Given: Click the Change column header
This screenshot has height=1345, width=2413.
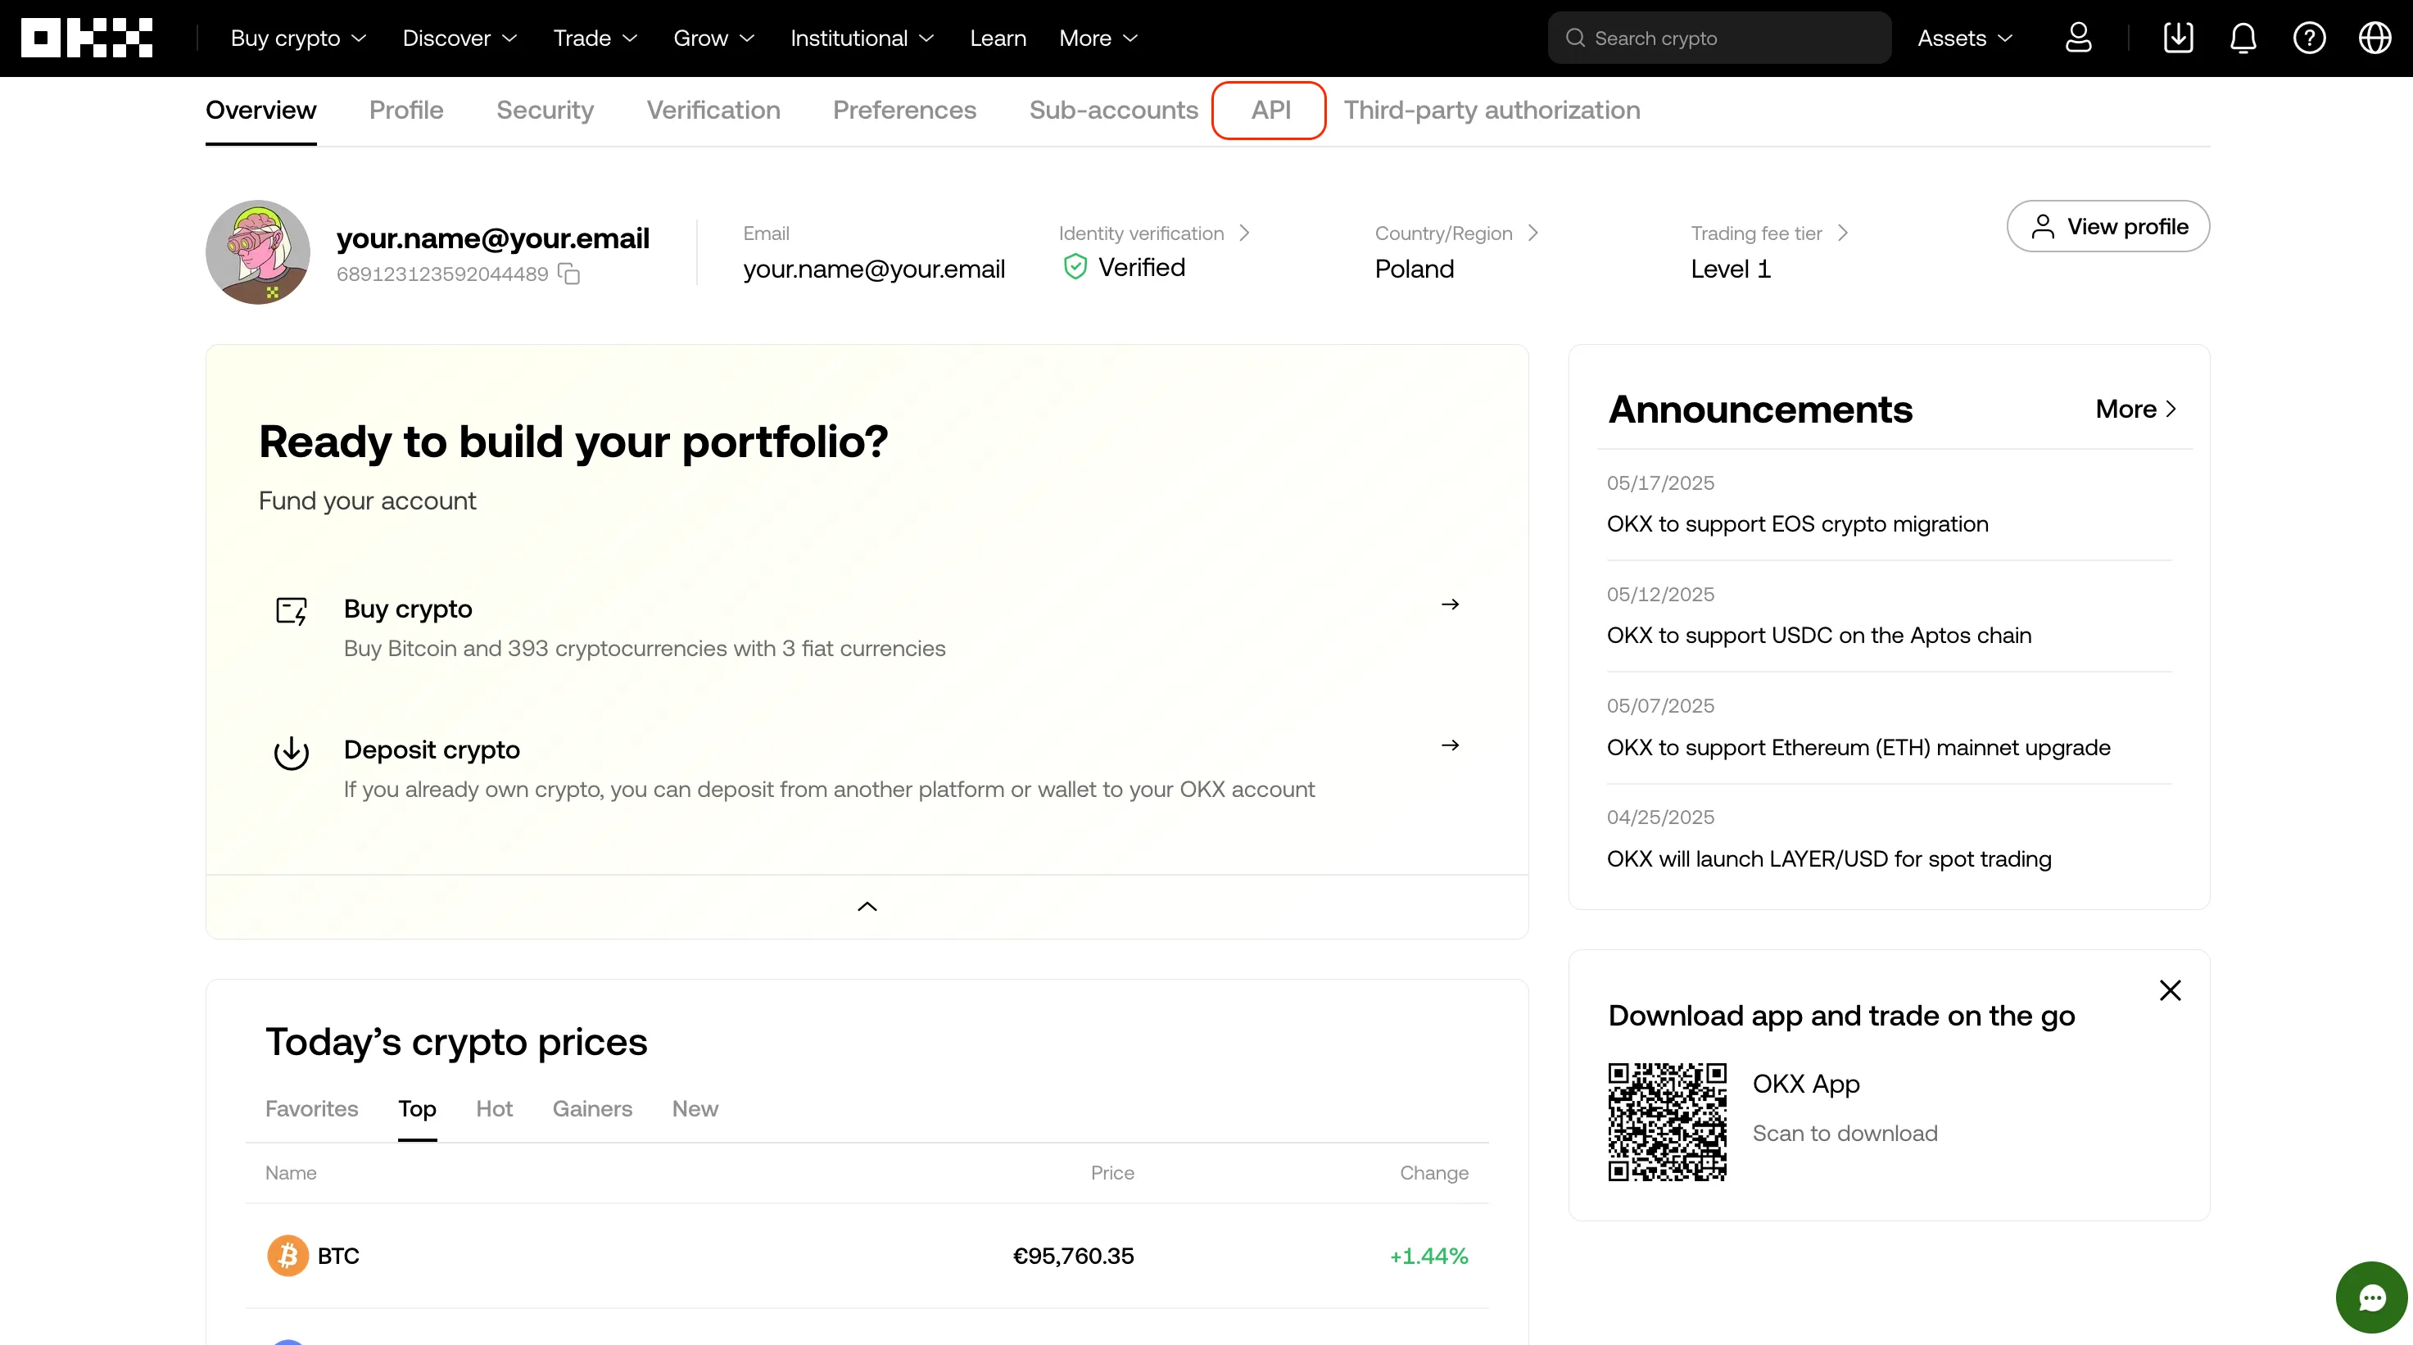Looking at the screenshot, I should [x=1433, y=1173].
